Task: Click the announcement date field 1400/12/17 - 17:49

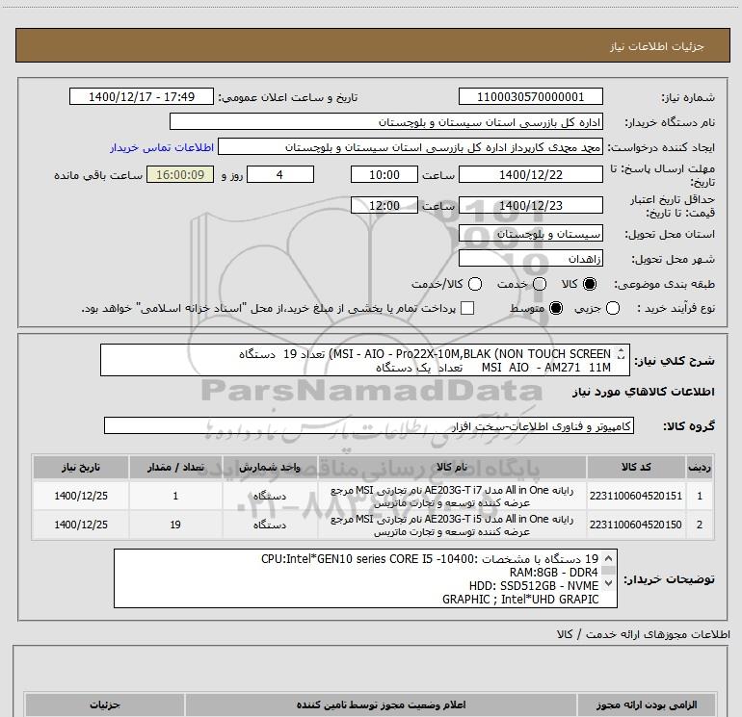Action: point(142,96)
